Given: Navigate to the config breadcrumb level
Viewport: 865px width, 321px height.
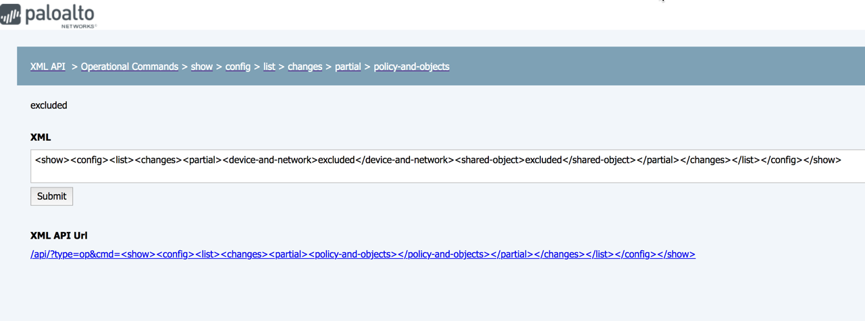Looking at the screenshot, I should point(238,67).
